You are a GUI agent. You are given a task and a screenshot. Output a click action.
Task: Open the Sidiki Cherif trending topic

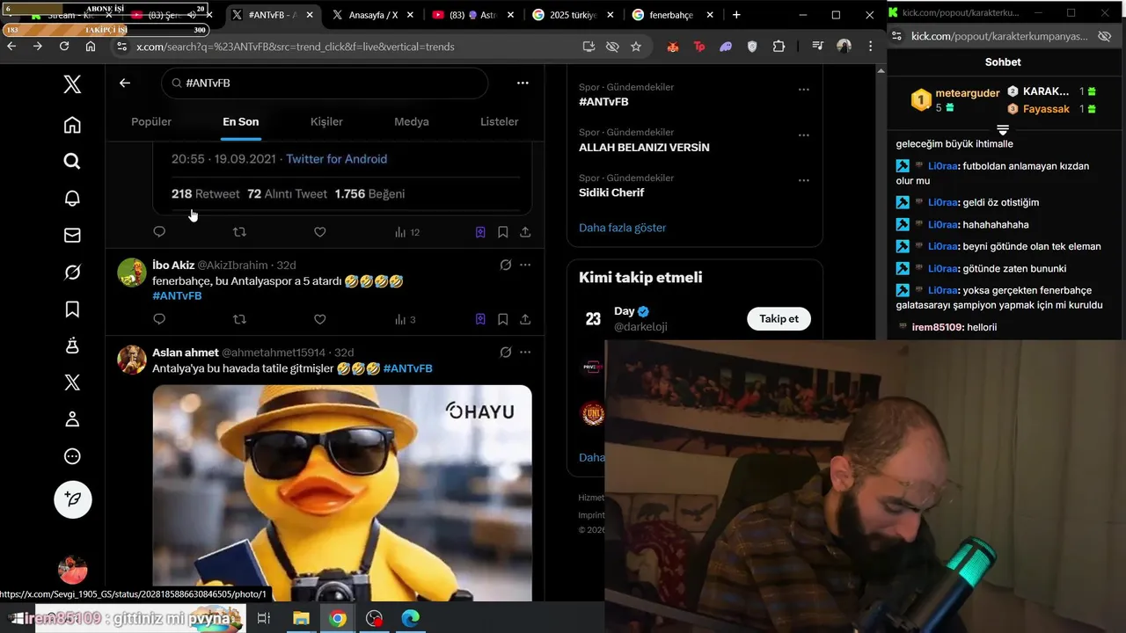click(611, 193)
